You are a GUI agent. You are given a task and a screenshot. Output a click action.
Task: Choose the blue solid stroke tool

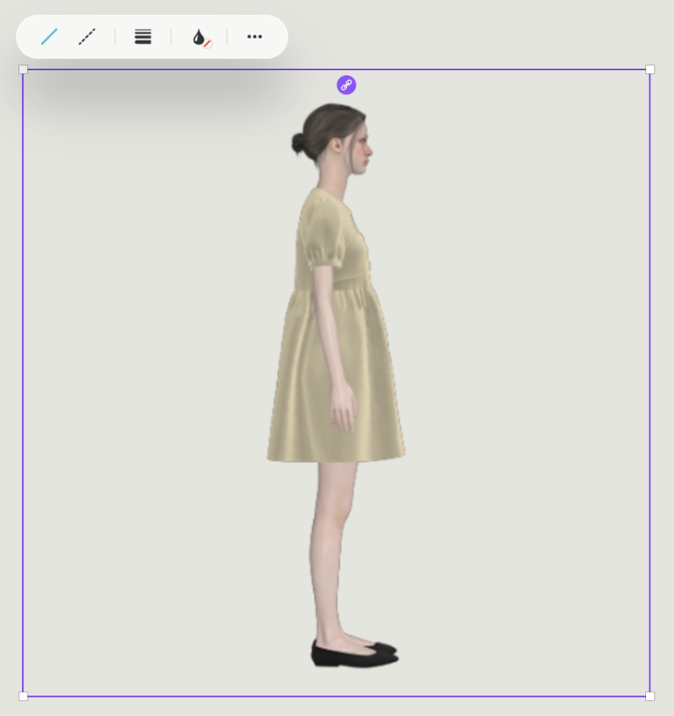pos(48,36)
